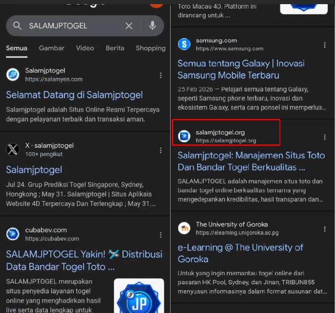Viewport: 335px width, 313px height.
Task: Open the Shopping tab
Action: 150,48
